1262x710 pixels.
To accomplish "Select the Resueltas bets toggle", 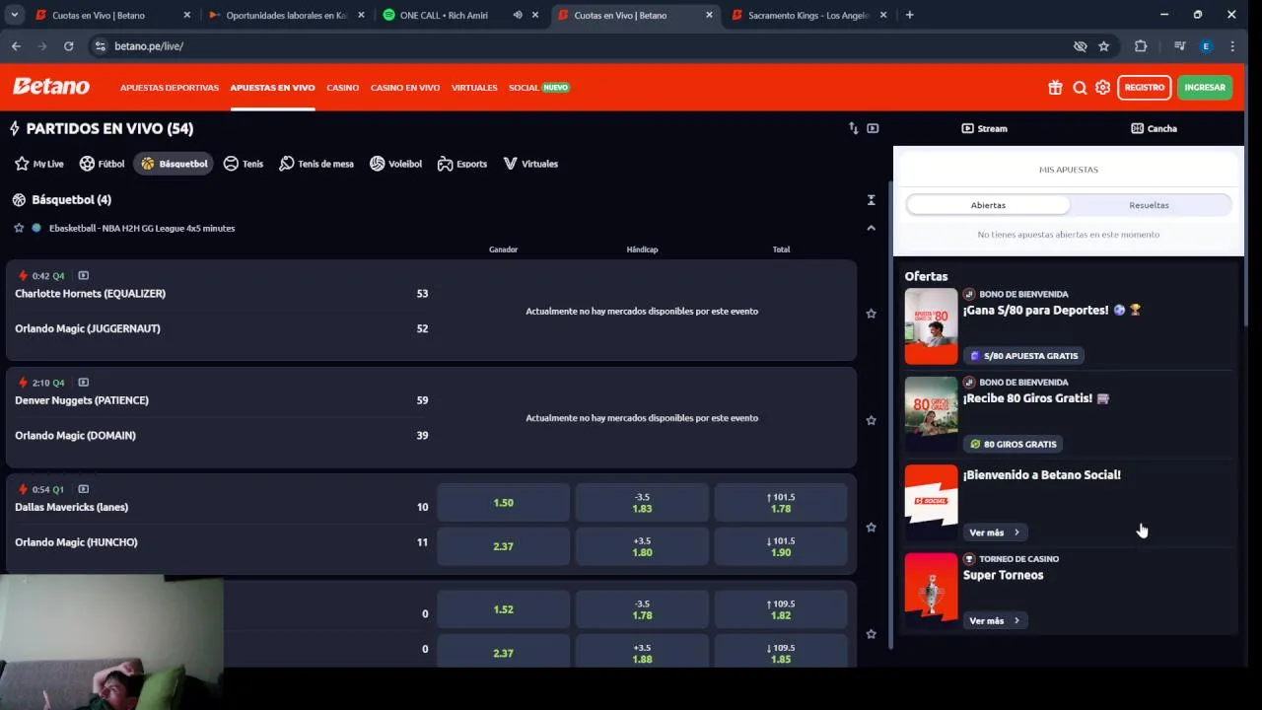I will pos(1149,205).
